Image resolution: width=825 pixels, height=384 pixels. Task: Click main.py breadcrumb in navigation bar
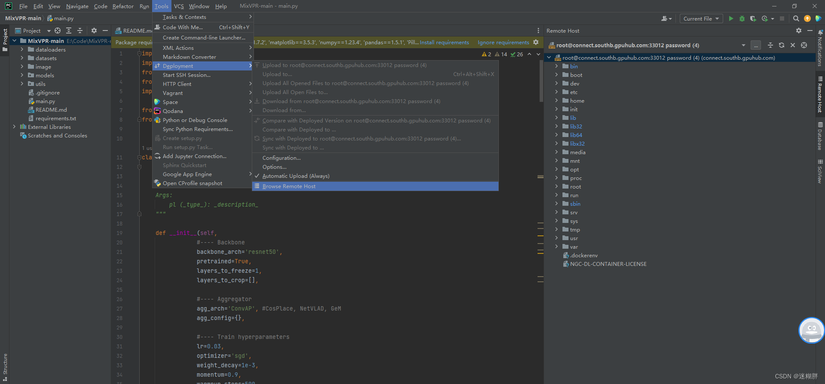click(x=60, y=18)
